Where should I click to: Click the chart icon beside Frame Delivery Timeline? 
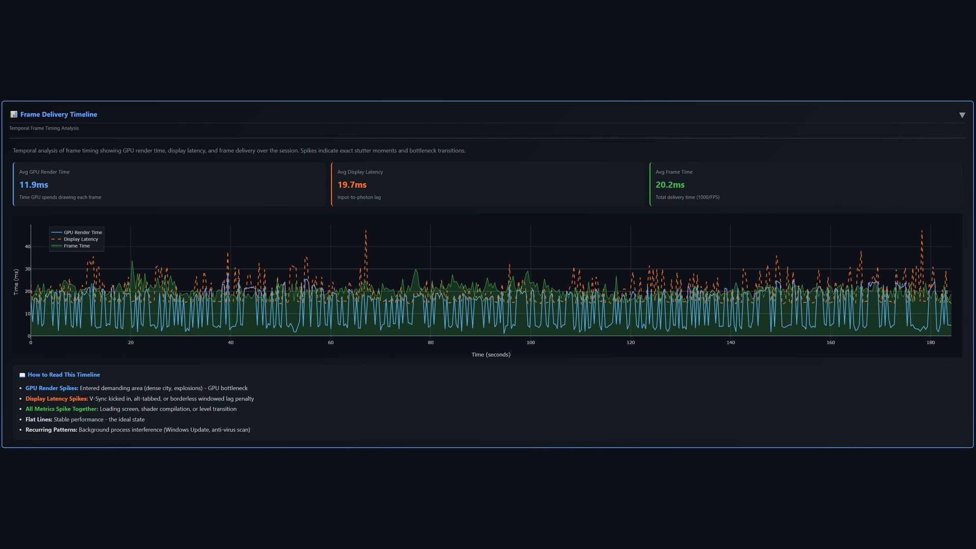tap(14, 114)
